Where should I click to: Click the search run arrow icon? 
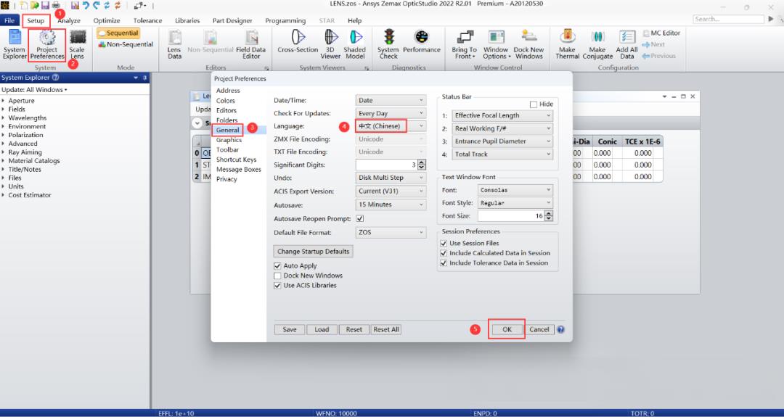tap(770, 19)
